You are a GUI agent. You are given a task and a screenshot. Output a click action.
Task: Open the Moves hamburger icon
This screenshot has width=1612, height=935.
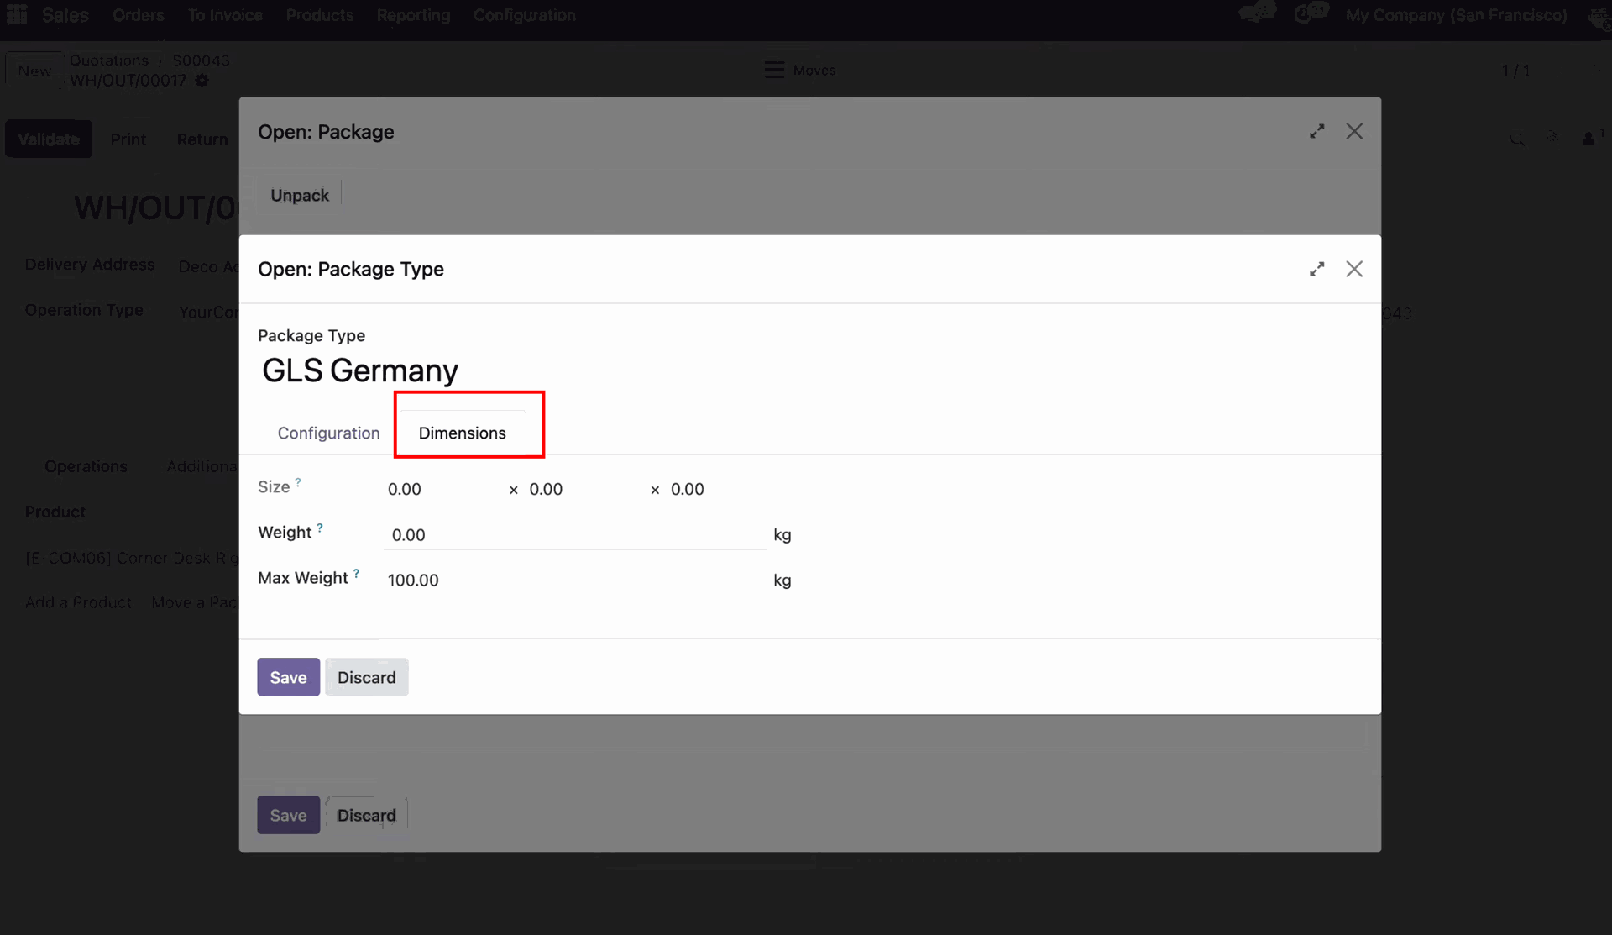tap(774, 70)
